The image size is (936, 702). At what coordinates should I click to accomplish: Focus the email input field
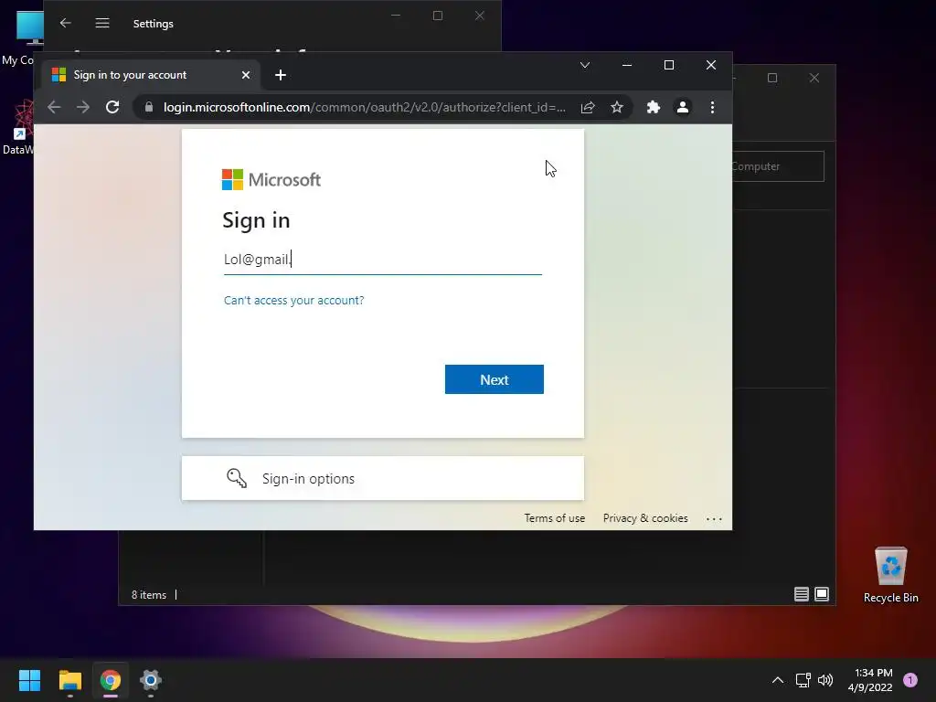383,259
